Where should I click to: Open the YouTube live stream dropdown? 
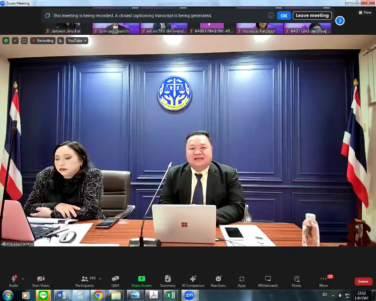(77, 41)
